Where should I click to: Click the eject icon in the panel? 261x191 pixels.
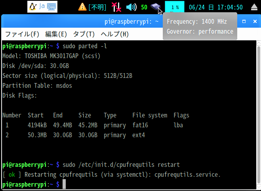[x=254, y=7]
